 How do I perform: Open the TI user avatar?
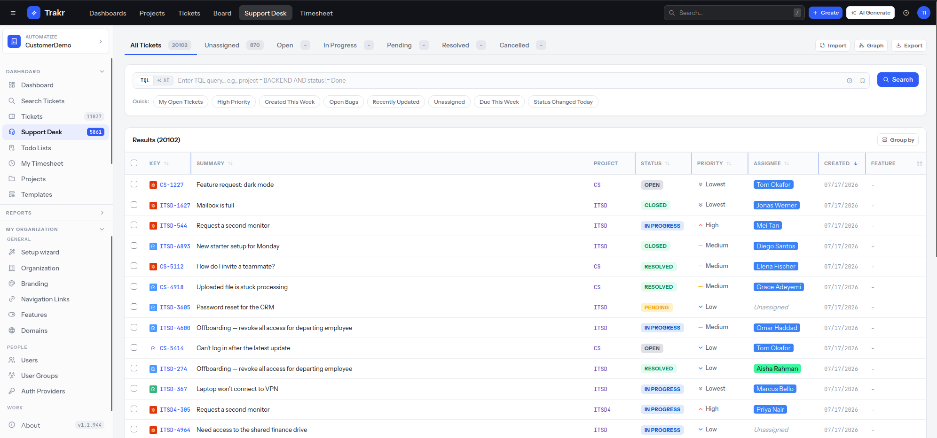point(924,13)
